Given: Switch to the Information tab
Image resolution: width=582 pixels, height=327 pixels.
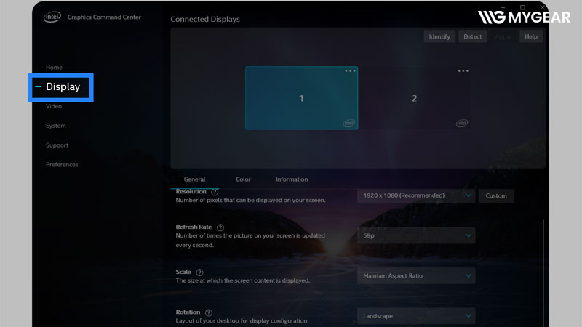Looking at the screenshot, I should coord(292,179).
